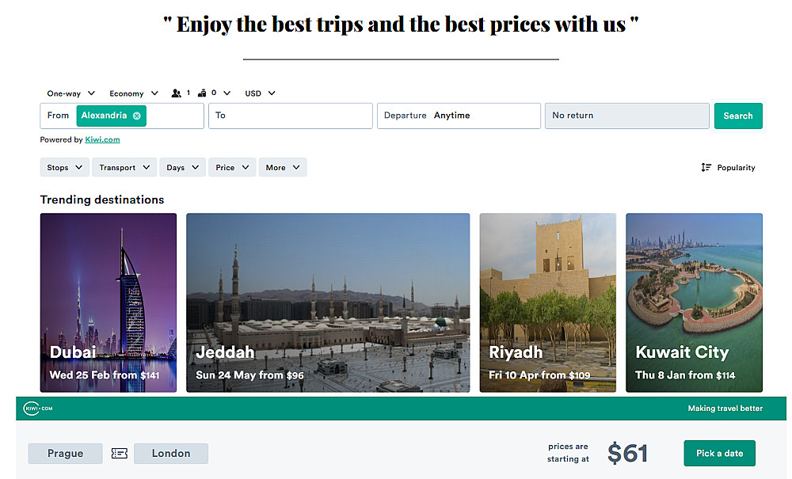Screen dimensions: 792x479
Task: Click the passengers icon
Action: point(176,93)
